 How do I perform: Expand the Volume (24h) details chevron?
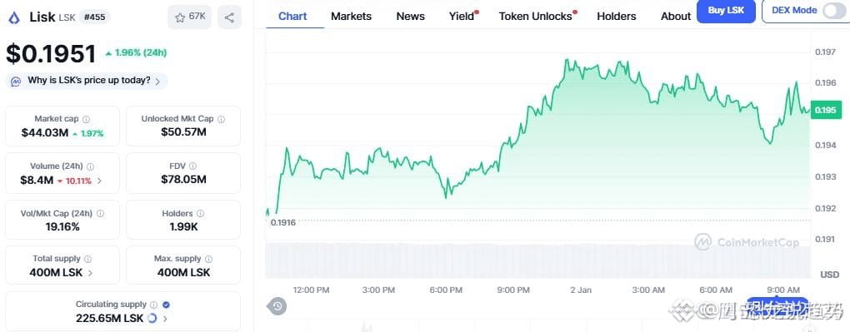(99, 181)
